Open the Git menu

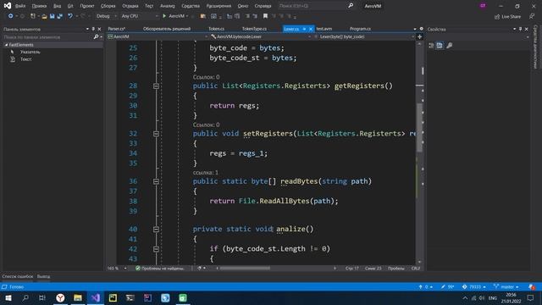click(70, 6)
